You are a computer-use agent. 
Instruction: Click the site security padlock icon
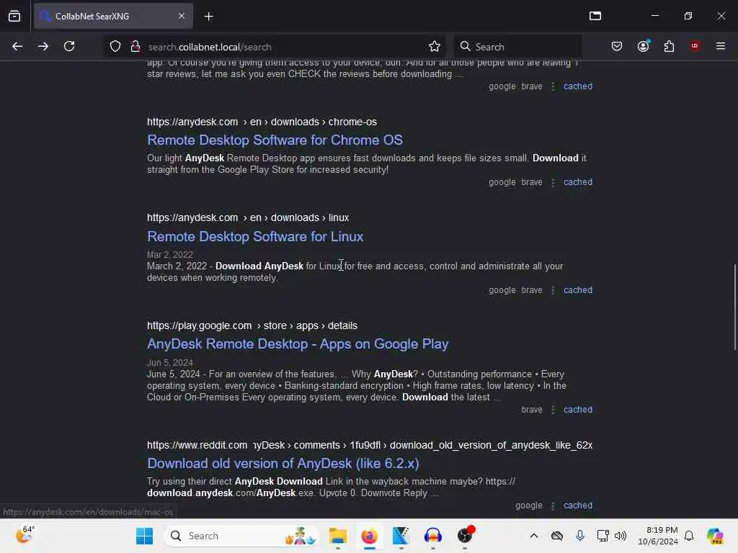[x=135, y=47]
